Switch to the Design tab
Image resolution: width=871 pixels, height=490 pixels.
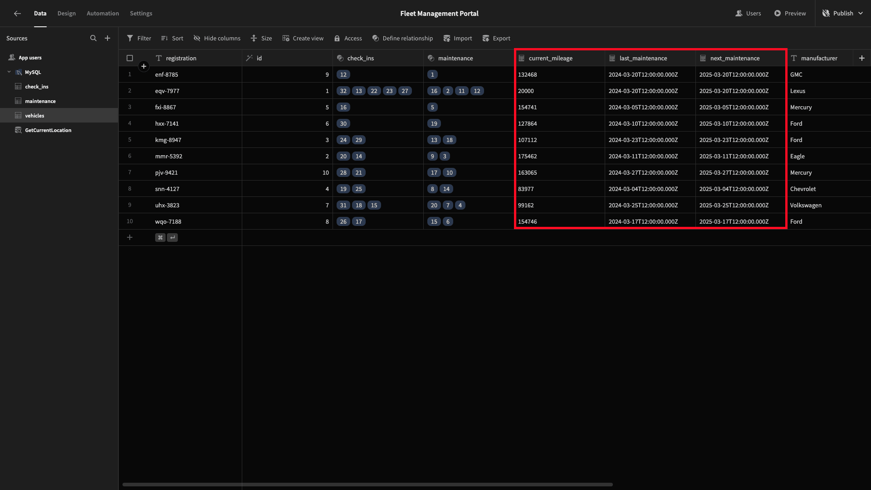(67, 14)
